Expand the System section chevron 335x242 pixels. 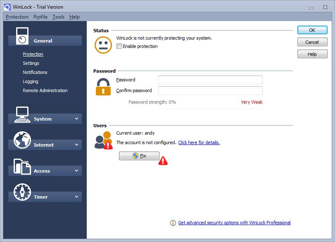pyautogui.click(x=76, y=119)
